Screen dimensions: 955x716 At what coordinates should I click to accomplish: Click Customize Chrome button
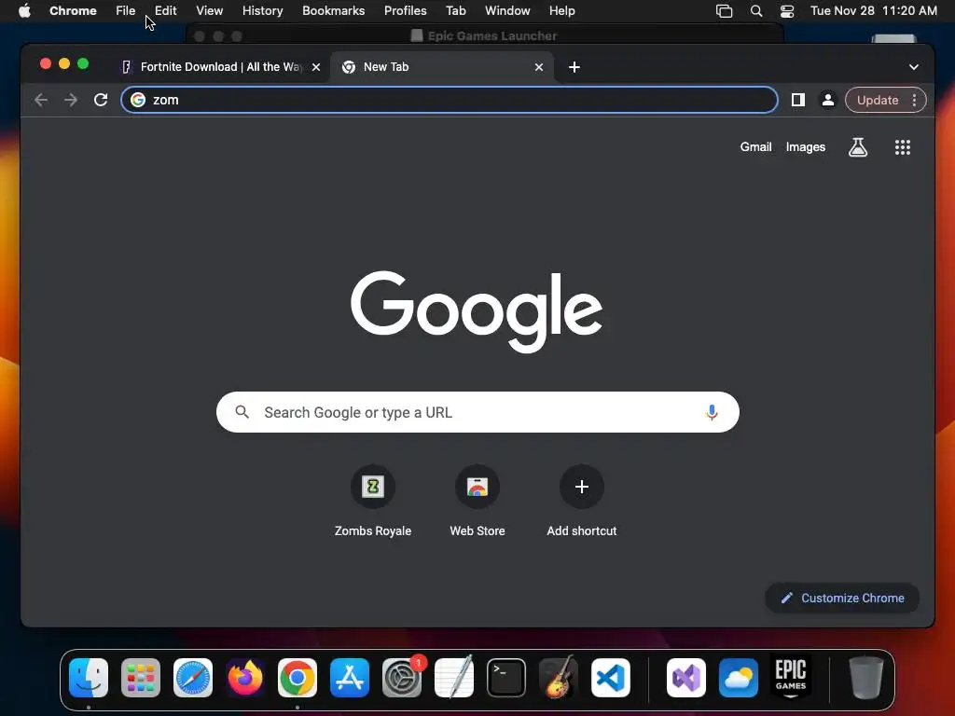click(x=842, y=598)
